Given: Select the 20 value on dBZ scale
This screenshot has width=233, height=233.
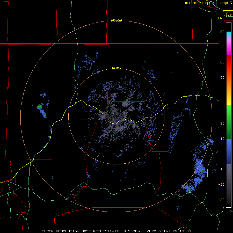Looking at the screenshot, I should 222,123.
